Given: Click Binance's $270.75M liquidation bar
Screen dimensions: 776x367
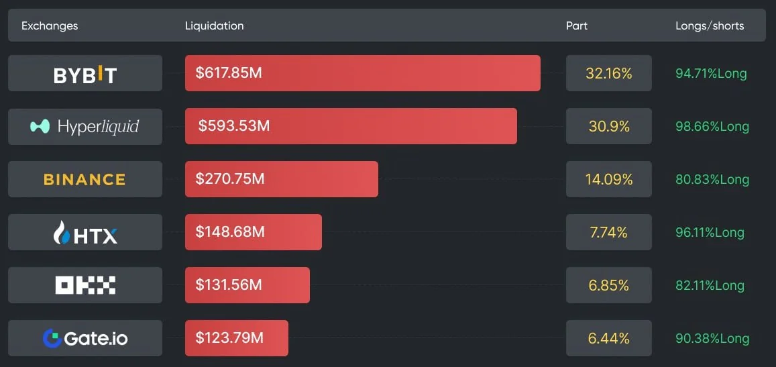Looking at the screenshot, I should tap(281, 179).
